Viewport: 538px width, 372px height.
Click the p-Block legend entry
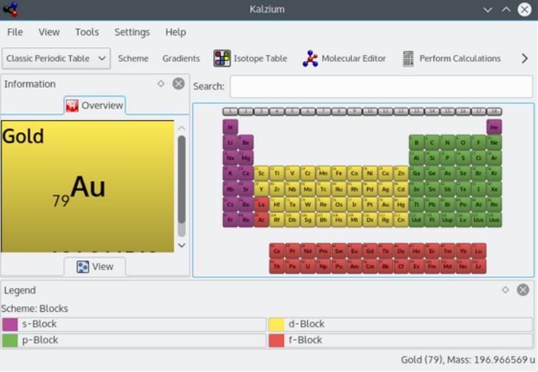(134, 340)
